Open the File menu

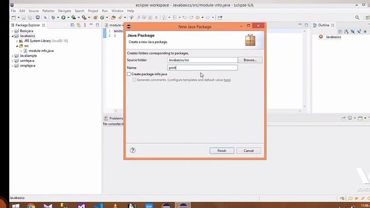pyautogui.click(x=13, y=11)
